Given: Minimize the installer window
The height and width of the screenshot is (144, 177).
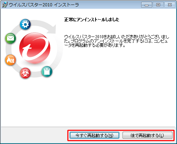Looking at the screenshot, I should tap(146, 5).
